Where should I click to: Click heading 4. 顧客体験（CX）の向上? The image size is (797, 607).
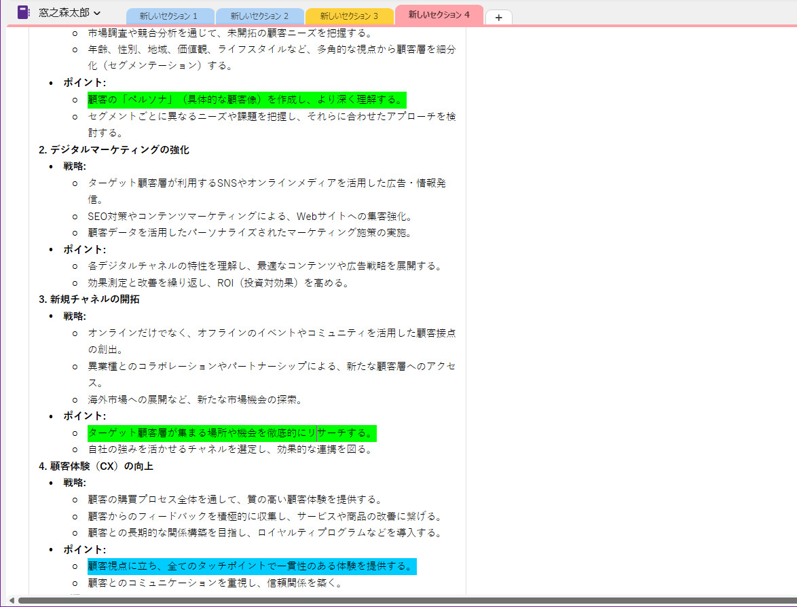[95, 466]
